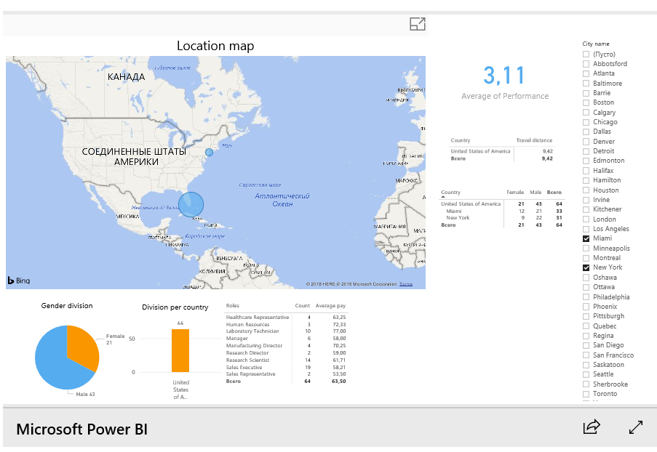Select the Sales Representative row
Viewport: 657px width, 452px height.
[x=286, y=374]
